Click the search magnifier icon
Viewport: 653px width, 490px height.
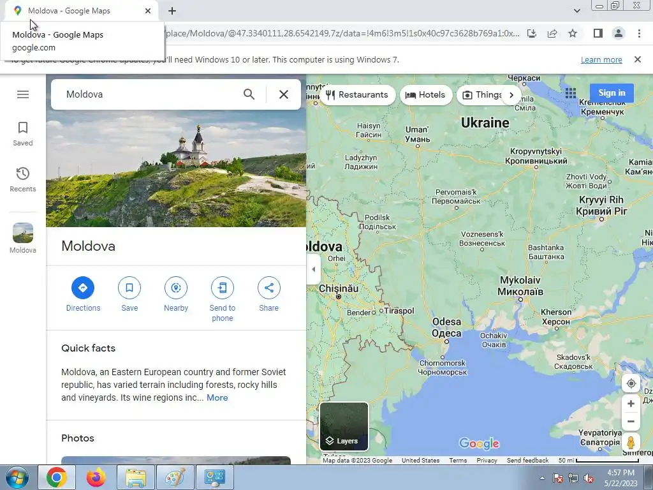[249, 94]
